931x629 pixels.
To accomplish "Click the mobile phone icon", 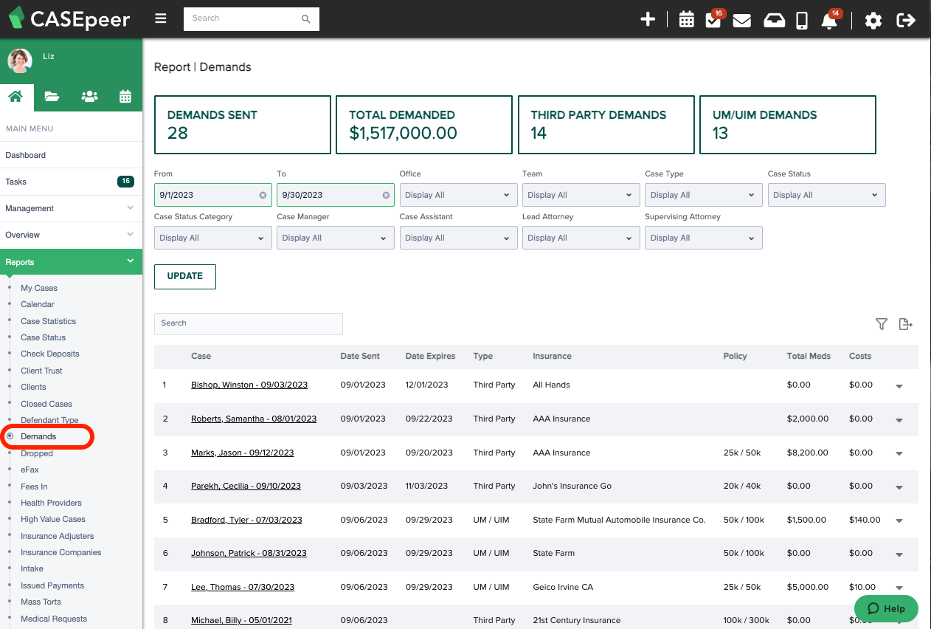I will 802,20.
